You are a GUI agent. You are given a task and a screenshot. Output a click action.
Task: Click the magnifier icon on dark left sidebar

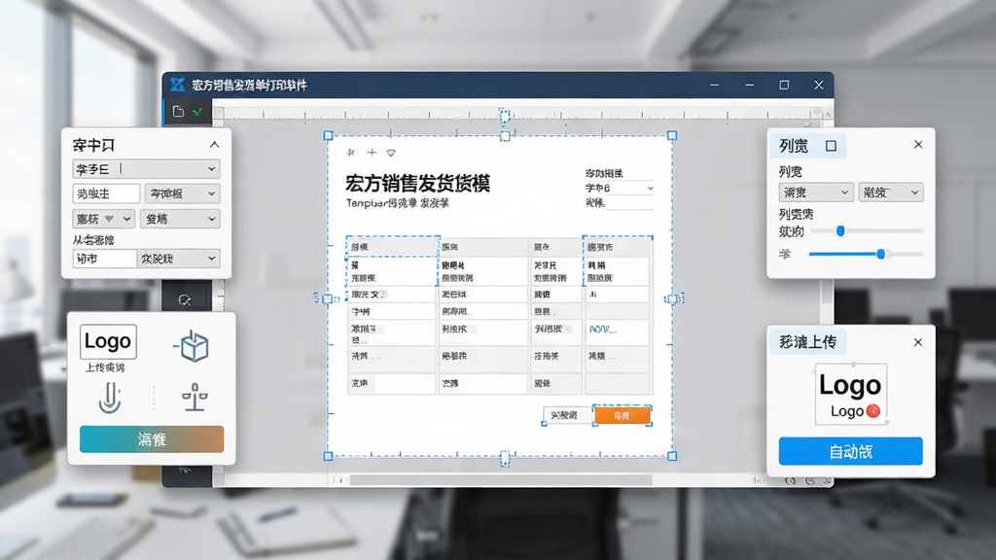point(185,300)
